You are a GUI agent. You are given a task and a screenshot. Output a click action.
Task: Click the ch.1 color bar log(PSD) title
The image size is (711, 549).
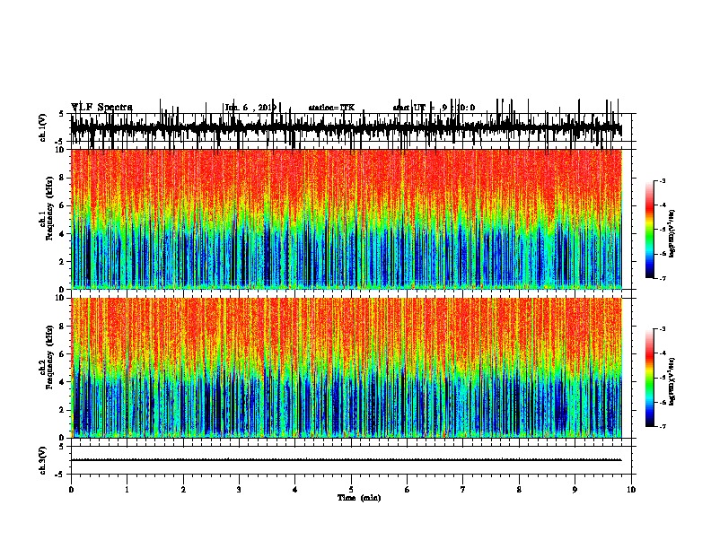[x=672, y=233]
